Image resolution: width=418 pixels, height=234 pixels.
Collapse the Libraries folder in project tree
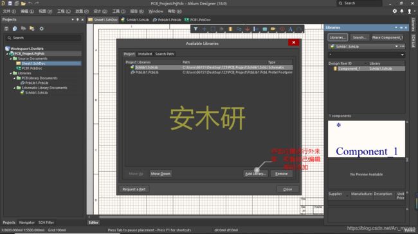pos(11,73)
